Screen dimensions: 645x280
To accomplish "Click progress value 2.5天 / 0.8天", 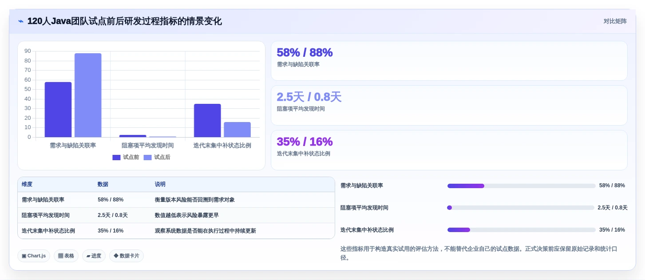I will (613, 208).
